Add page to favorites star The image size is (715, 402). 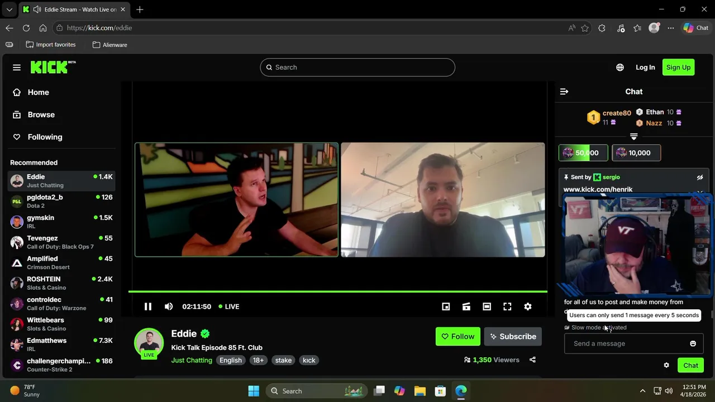[x=585, y=28]
